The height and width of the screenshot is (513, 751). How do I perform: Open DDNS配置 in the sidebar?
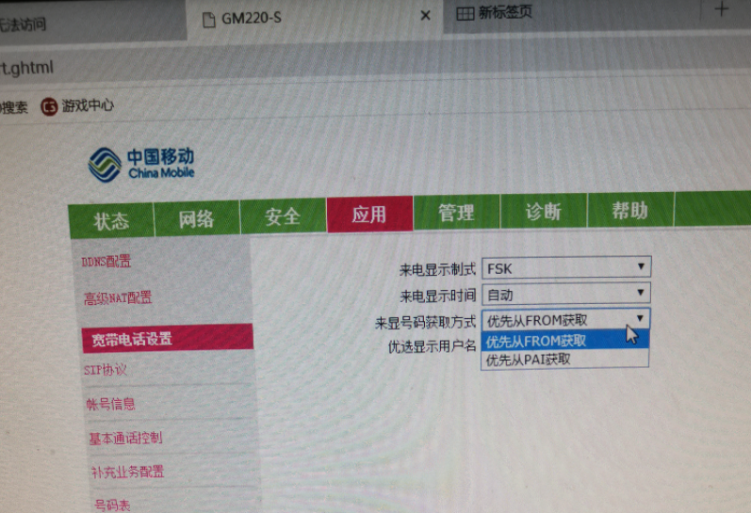pyautogui.click(x=106, y=262)
